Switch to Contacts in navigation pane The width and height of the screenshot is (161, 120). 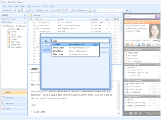point(14,103)
